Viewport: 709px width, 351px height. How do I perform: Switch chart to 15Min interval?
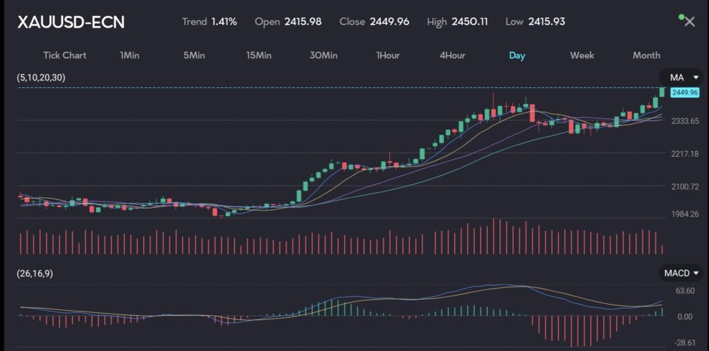click(x=258, y=55)
